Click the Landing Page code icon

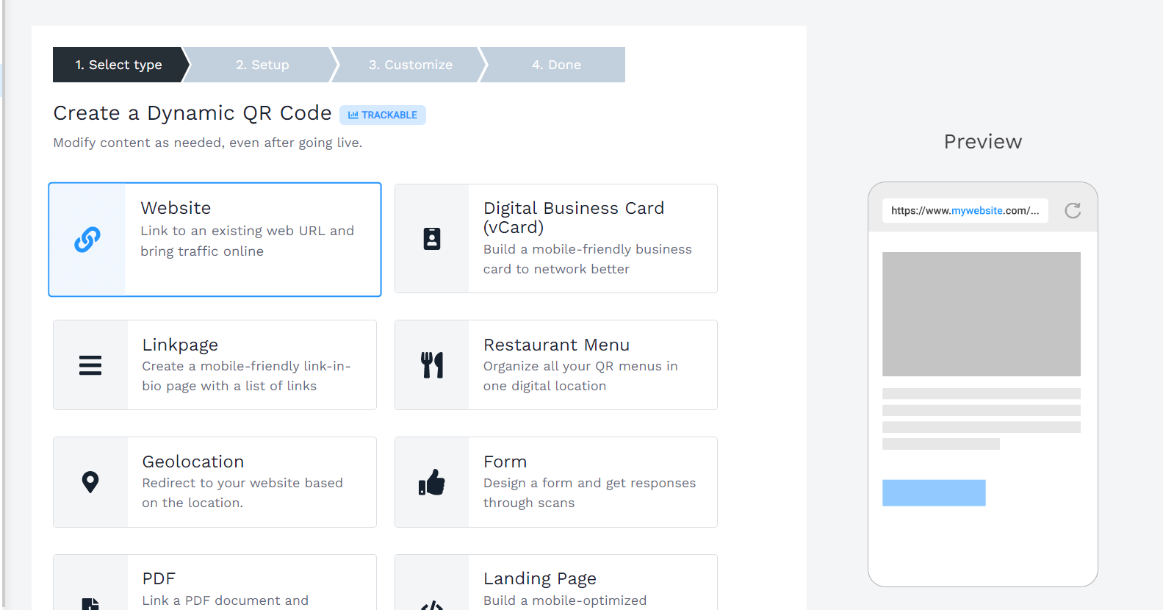tap(432, 606)
